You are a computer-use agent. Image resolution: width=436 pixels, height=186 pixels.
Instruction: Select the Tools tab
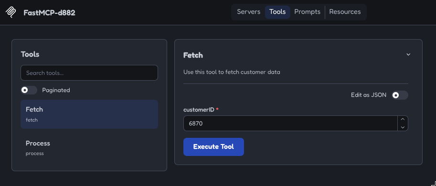(x=277, y=12)
